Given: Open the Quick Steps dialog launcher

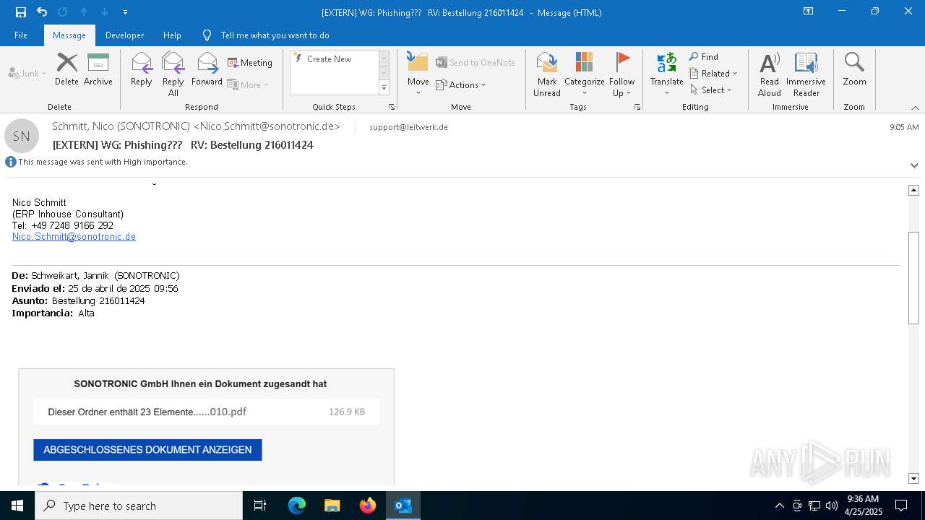Looking at the screenshot, I should pos(392,107).
